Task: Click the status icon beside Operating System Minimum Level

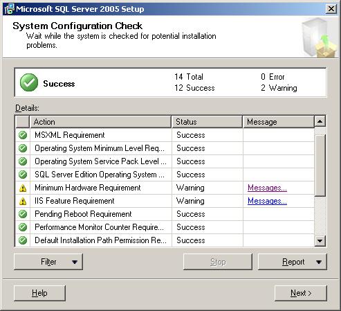Action: click(x=23, y=148)
